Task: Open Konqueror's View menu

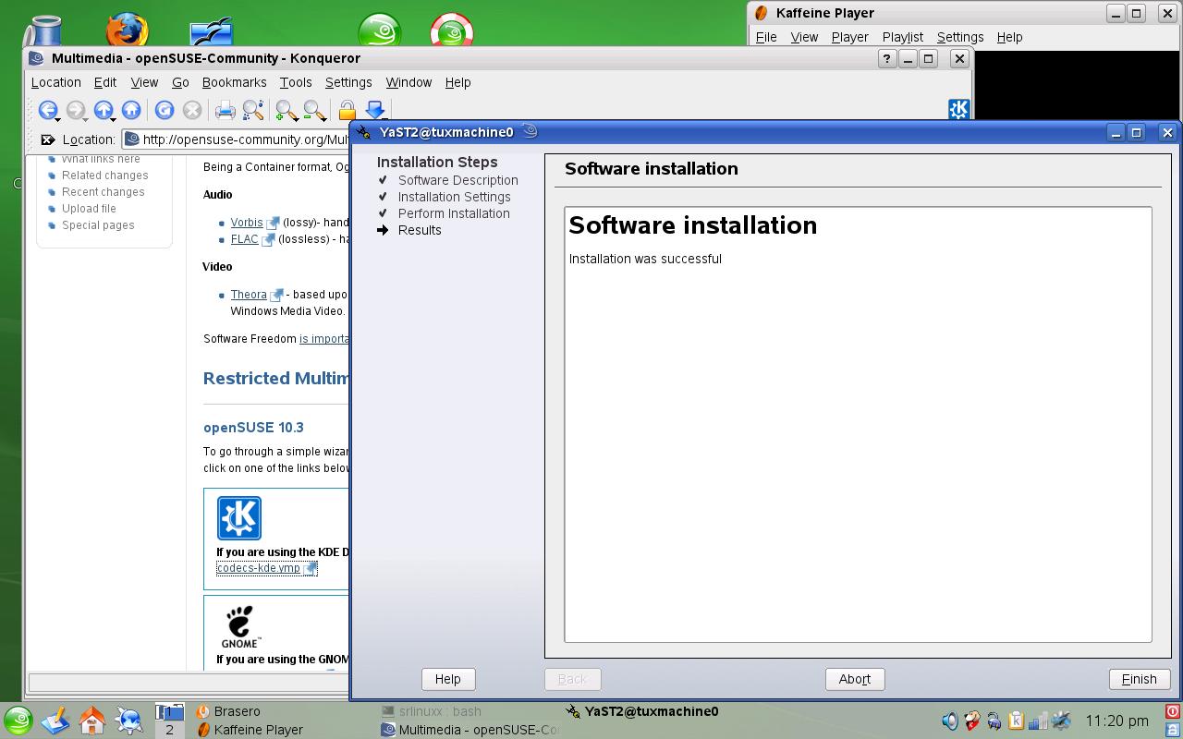Action: (x=144, y=82)
